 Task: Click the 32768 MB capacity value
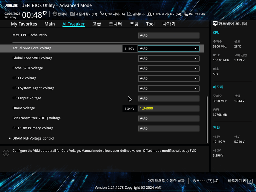click(220, 115)
